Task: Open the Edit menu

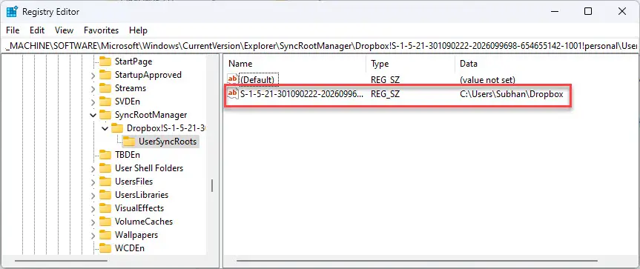Action: (x=37, y=30)
